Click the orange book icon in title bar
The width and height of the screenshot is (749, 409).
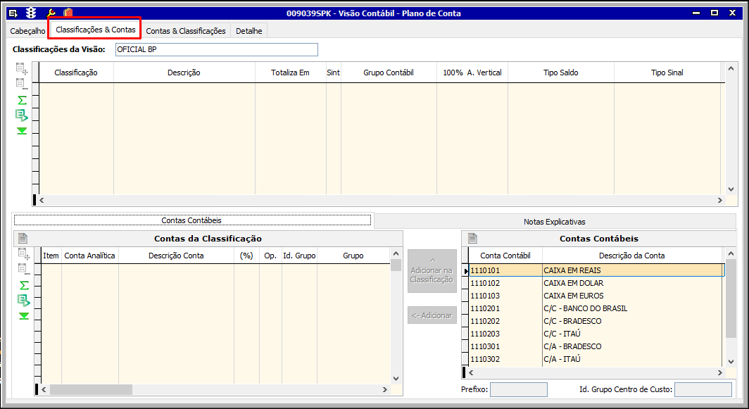pos(68,13)
